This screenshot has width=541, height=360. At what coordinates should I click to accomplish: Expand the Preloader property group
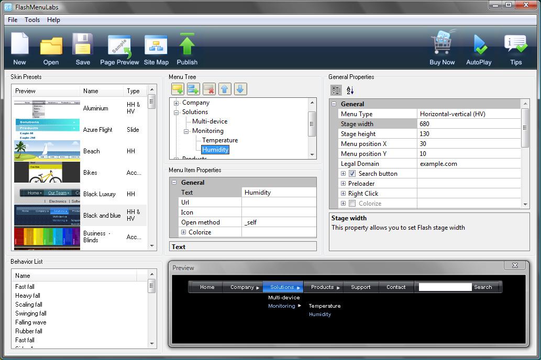(344, 184)
